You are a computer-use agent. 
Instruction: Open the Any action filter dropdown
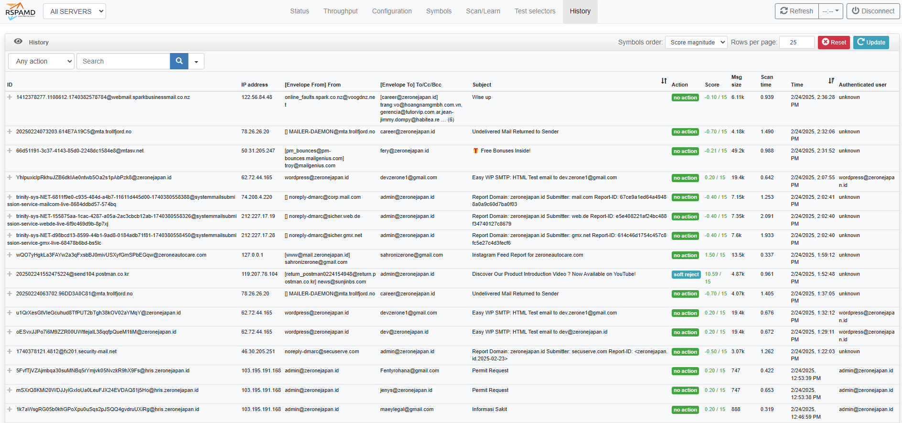tap(42, 61)
